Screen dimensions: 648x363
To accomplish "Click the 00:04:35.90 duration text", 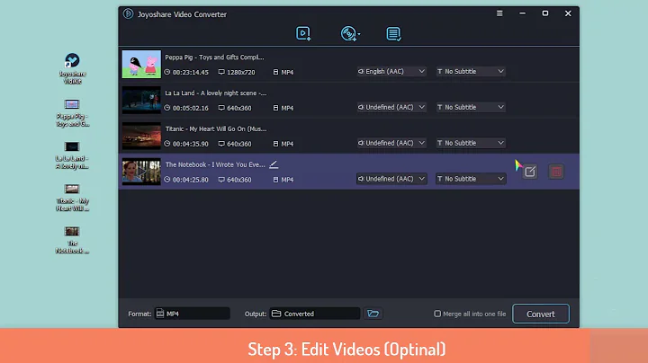I will (x=191, y=144).
